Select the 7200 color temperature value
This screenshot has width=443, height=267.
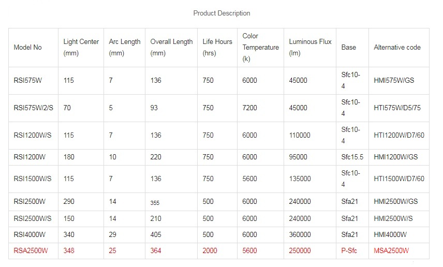click(250, 108)
